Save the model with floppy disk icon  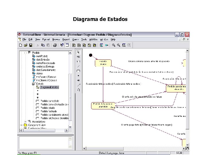click(31, 45)
